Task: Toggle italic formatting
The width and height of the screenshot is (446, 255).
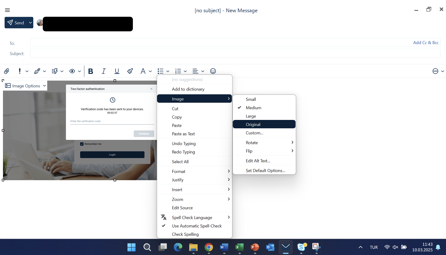Action: click(104, 71)
